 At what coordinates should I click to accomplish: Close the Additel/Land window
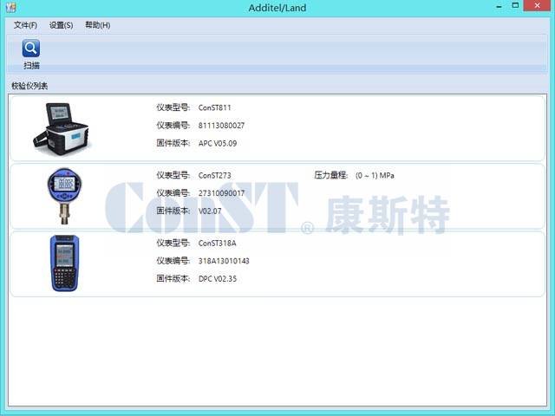pyautogui.click(x=537, y=6)
